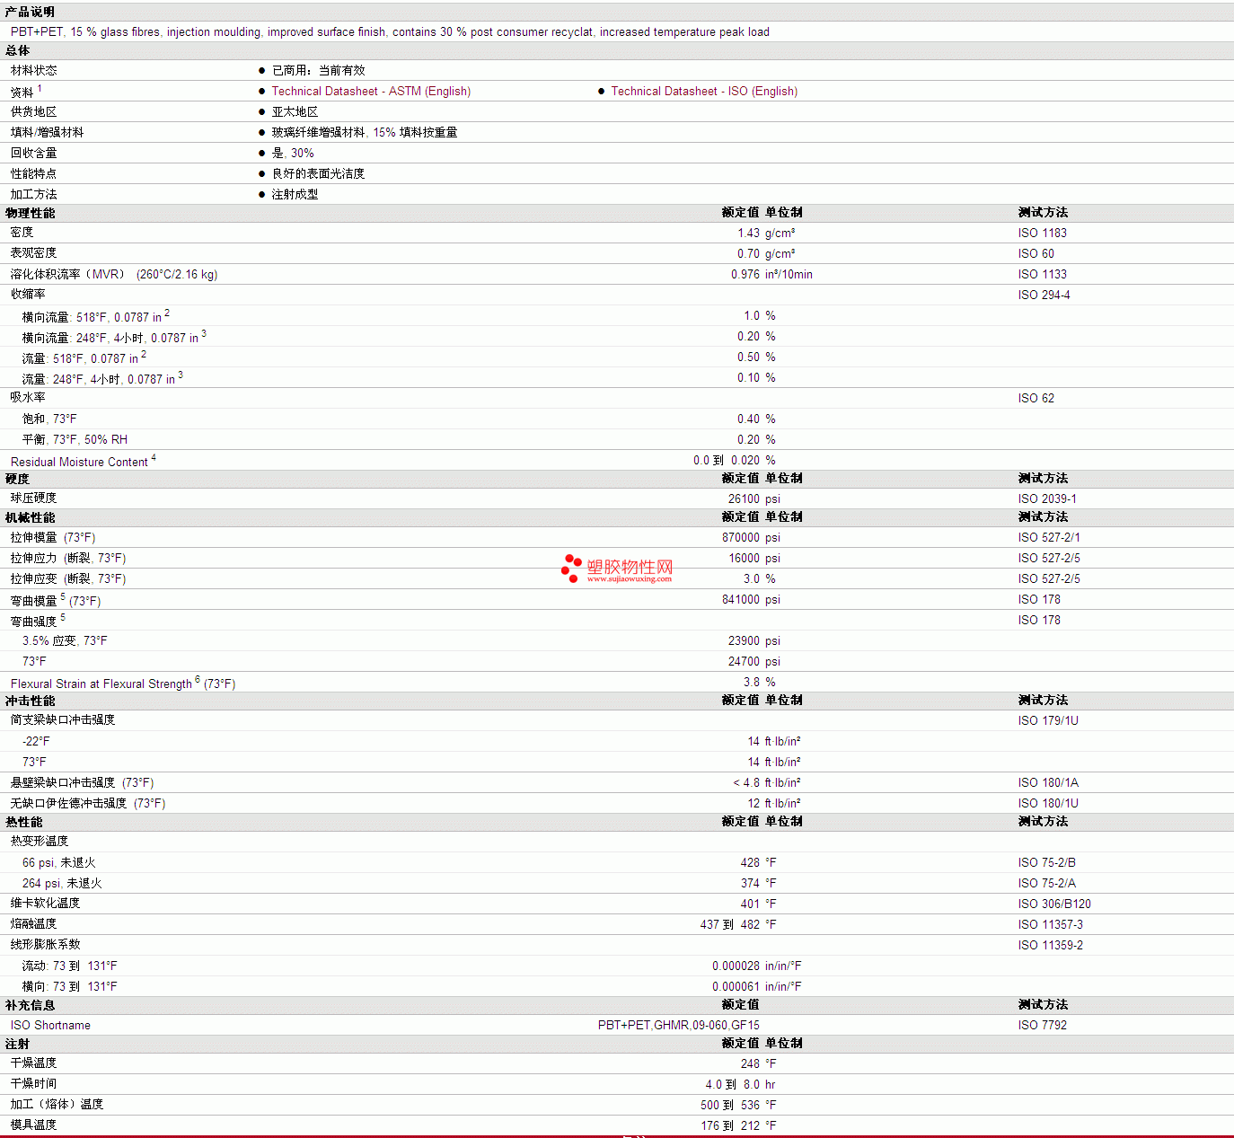Open the Technical Datasheet - ISO (English) link
This screenshot has width=1234, height=1138.
coord(704,91)
